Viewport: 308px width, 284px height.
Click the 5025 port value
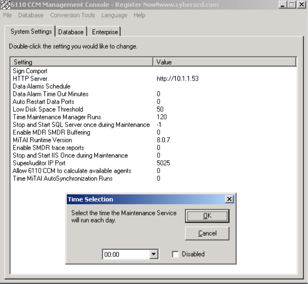(x=163, y=163)
